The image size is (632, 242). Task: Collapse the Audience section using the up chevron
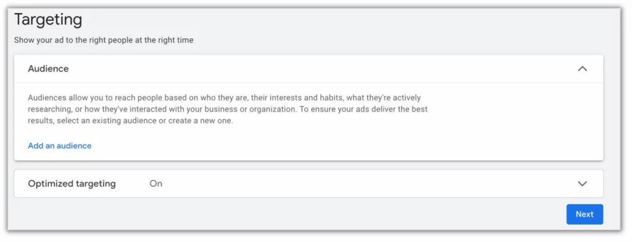(x=582, y=69)
